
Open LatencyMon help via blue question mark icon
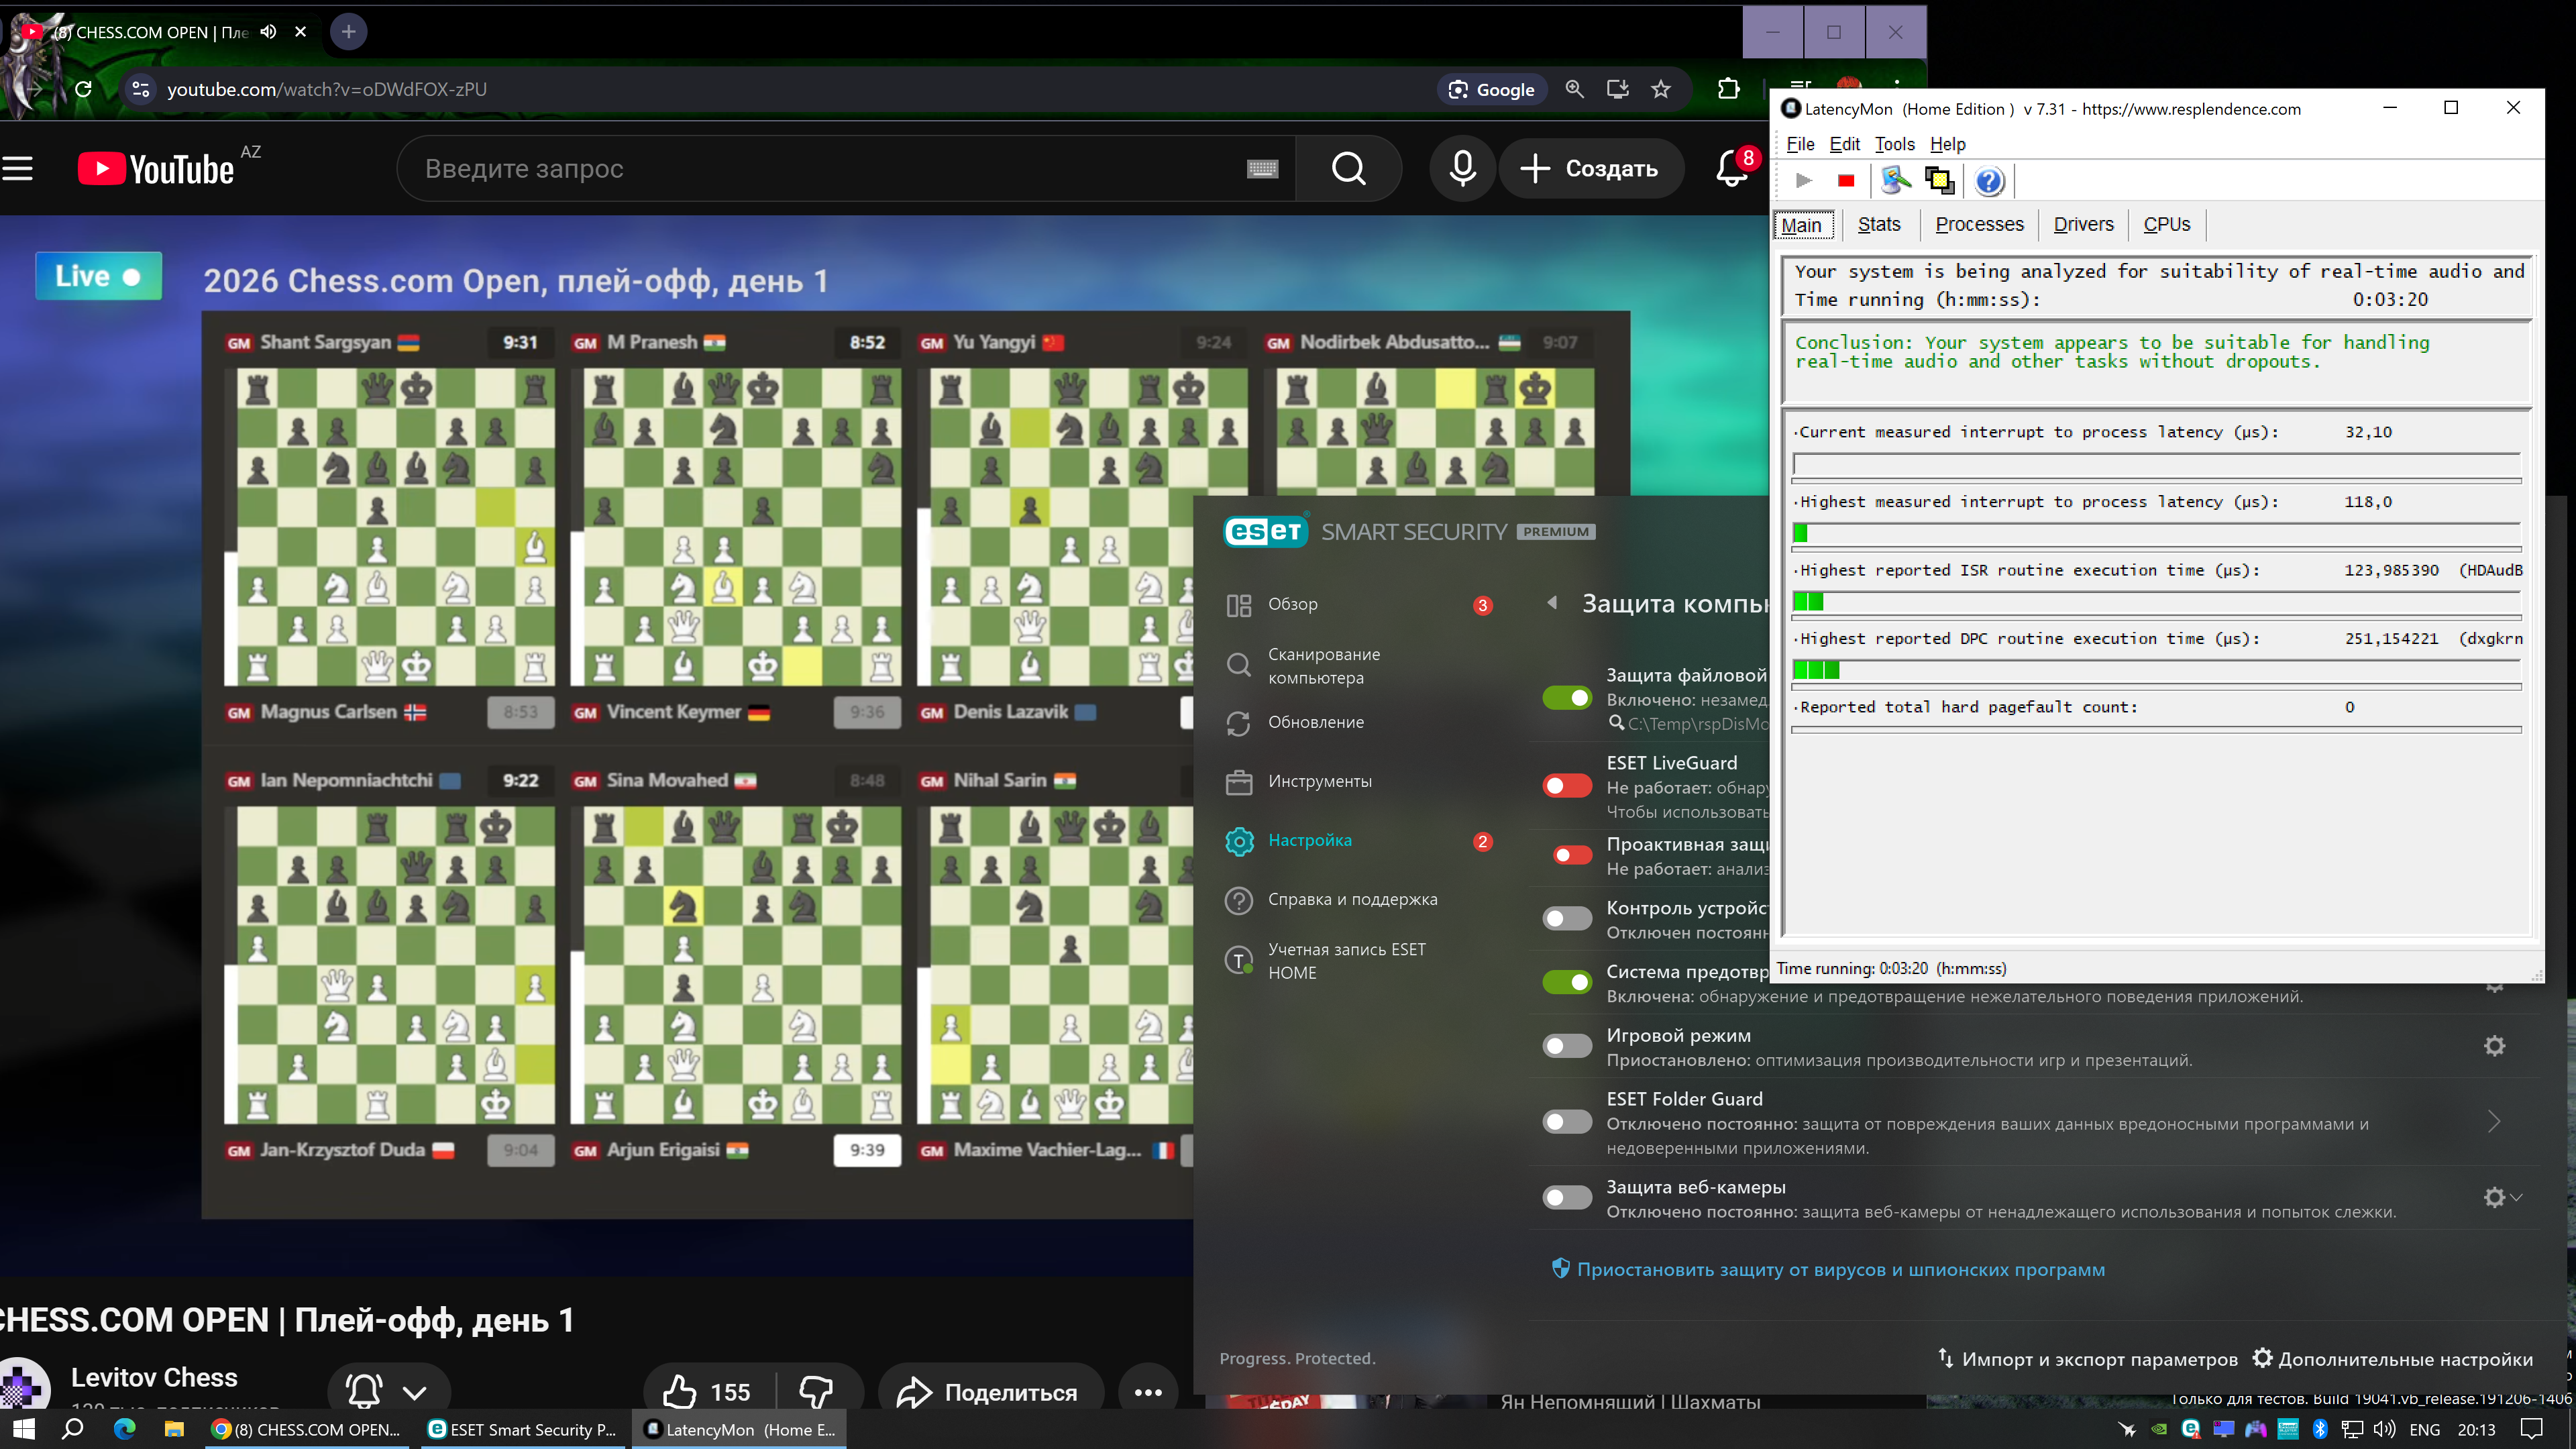tap(1989, 181)
